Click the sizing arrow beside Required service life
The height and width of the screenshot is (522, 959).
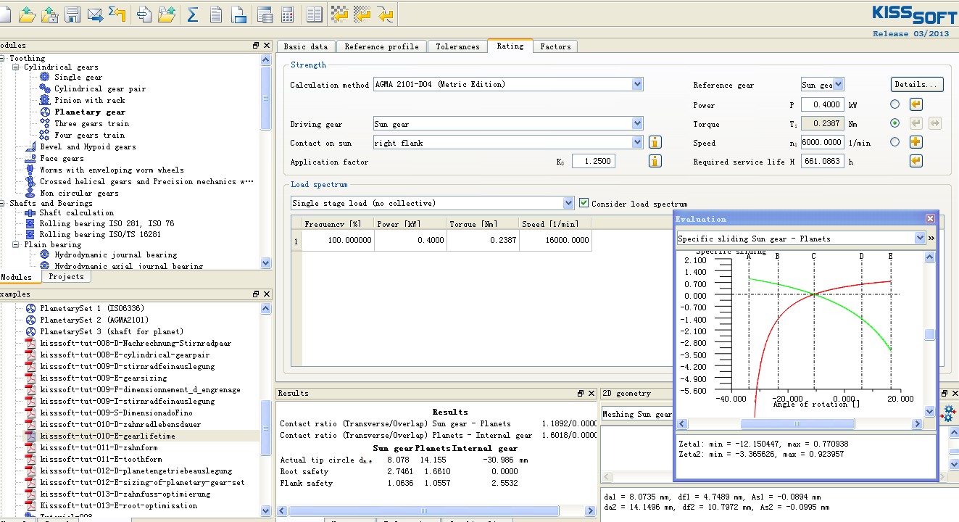tap(916, 161)
